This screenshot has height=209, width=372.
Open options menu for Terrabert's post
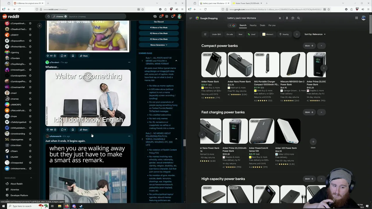pyautogui.click(x=129, y=62)
